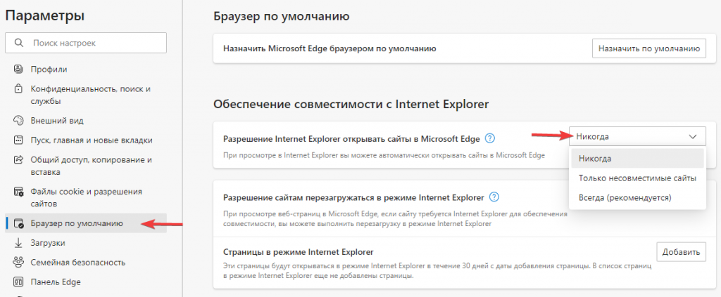Select Браузер по умолчанию in sidebar

[x=85, y=224]
